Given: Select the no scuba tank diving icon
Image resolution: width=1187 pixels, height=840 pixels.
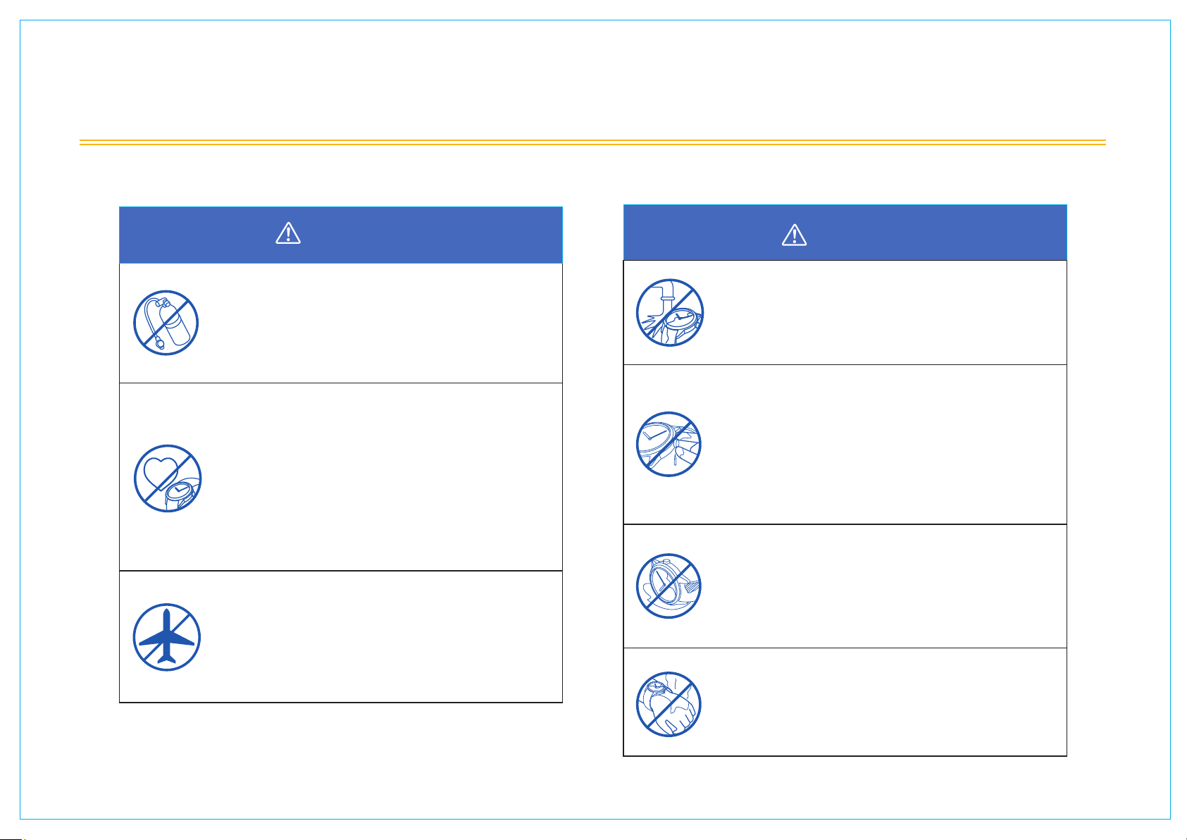Looking at the screenshot, I should coord(166,323).
